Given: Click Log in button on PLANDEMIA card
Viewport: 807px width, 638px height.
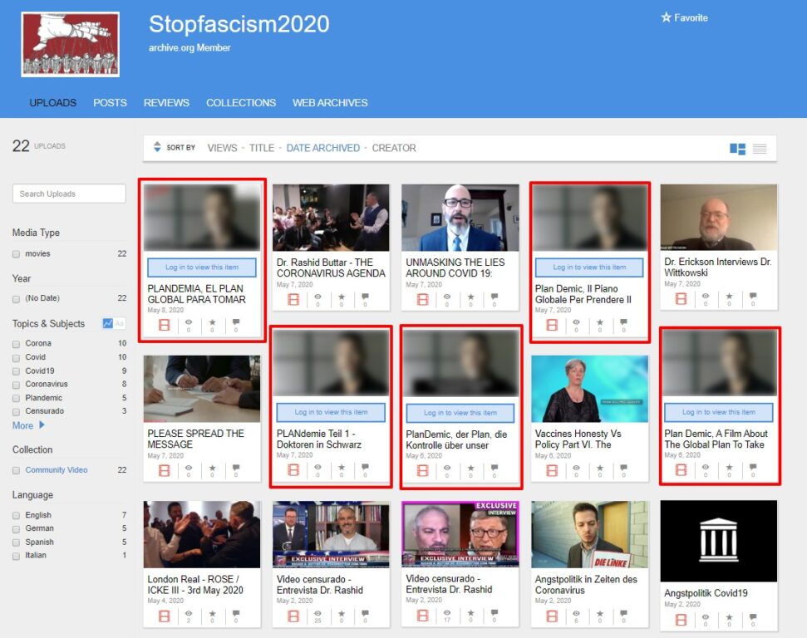Looking at the screenshot, I should tap(202, 267).
